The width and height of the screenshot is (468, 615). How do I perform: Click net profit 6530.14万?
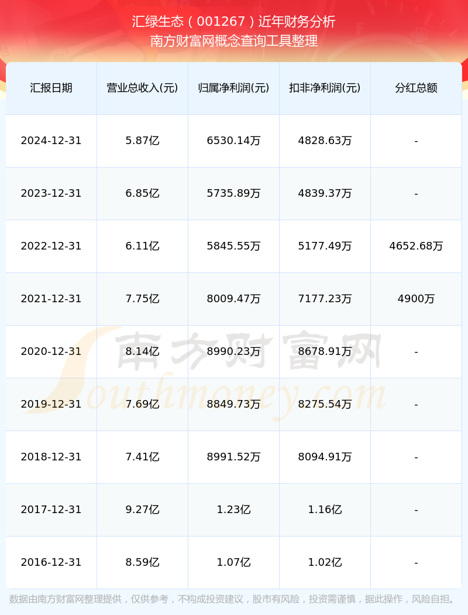(x=234, y=141)
